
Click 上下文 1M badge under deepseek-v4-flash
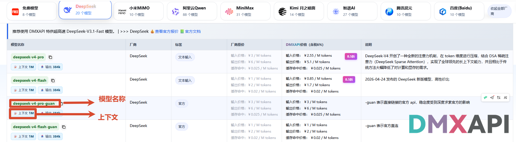pos(23,90)
